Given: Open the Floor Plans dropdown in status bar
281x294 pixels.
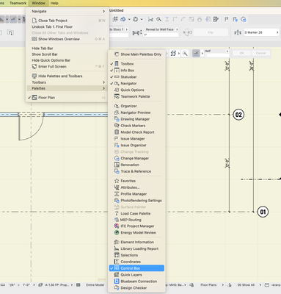Looking at the screenshot, I should tap(212, 285).
